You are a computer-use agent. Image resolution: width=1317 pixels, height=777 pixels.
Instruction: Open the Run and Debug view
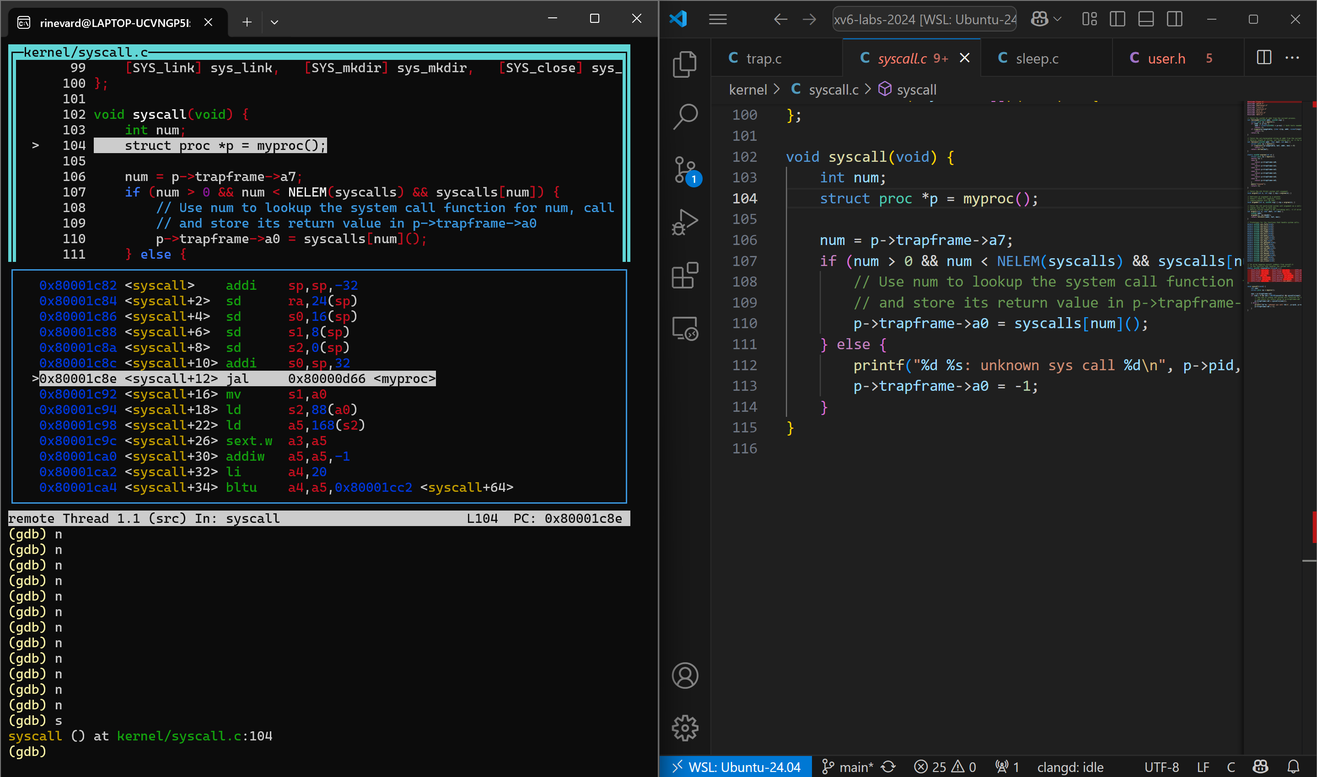coord(685,223)
